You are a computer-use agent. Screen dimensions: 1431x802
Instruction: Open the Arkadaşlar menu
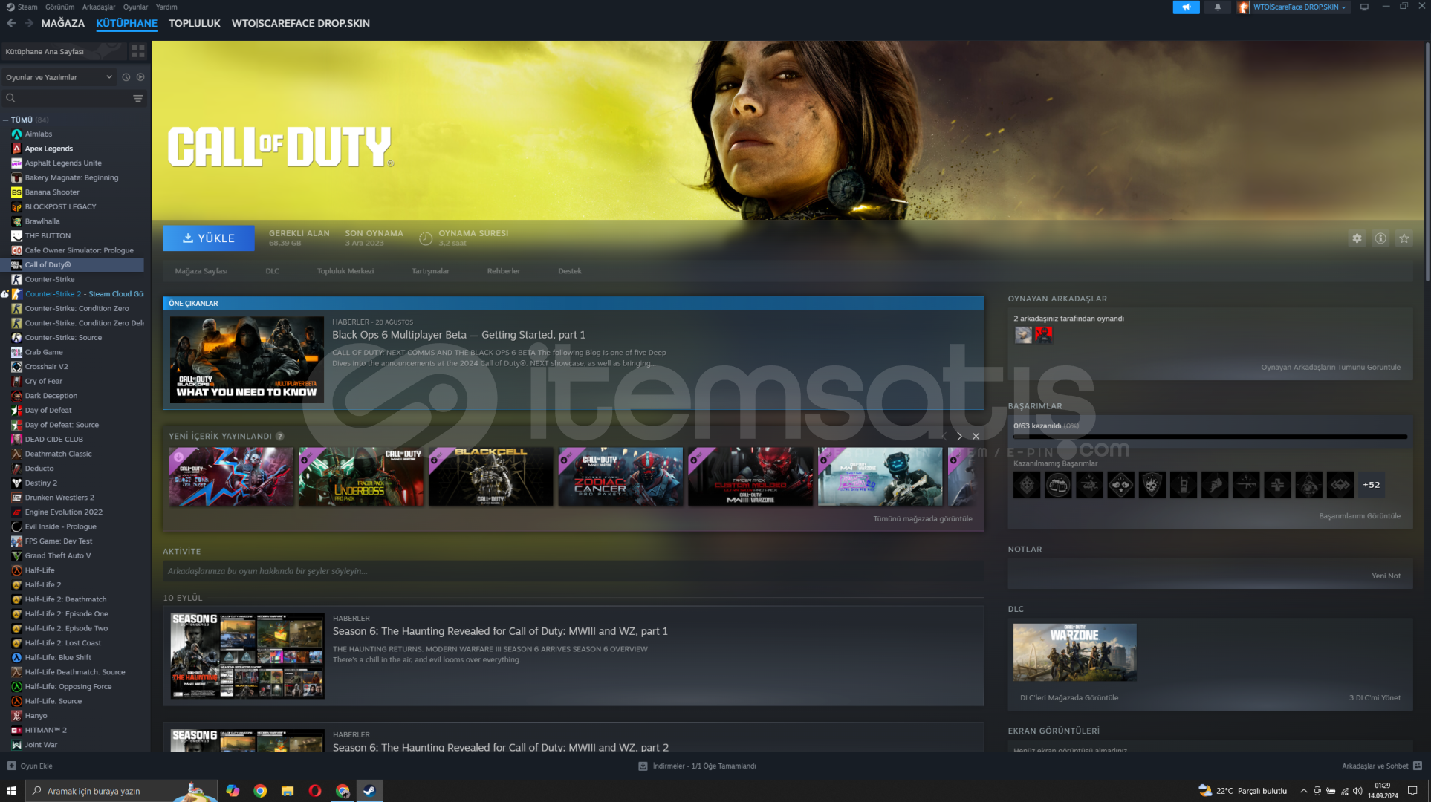click(x=99, y=7)
